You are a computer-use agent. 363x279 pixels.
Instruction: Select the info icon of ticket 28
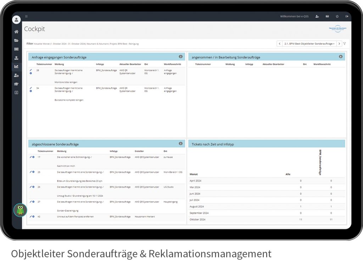coord(31,74)
